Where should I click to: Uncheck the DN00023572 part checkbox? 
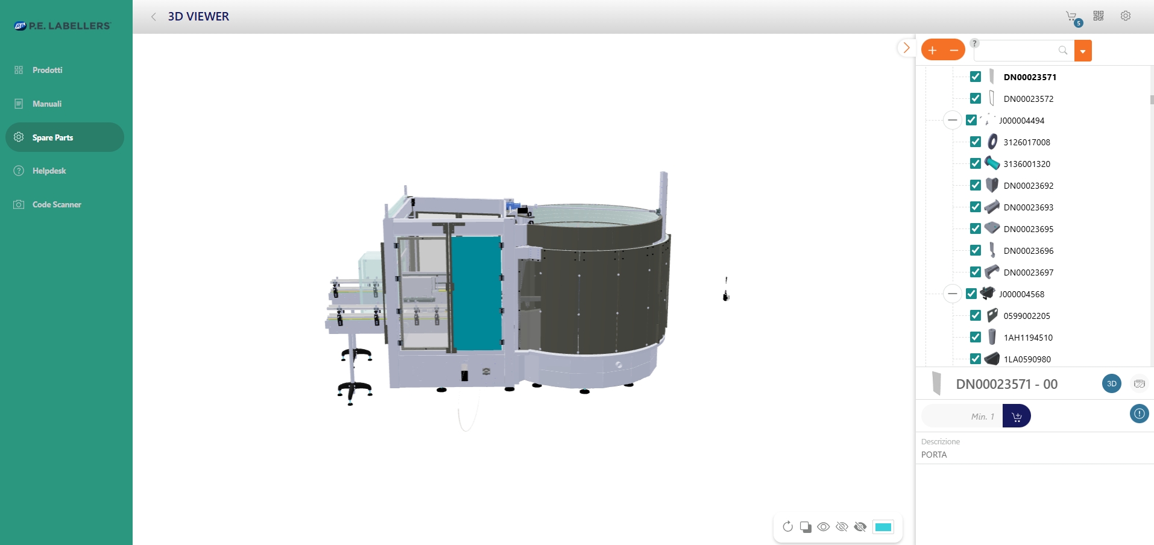pyautogui.click(x=976, y=98)
